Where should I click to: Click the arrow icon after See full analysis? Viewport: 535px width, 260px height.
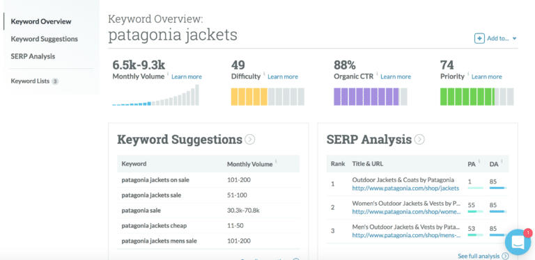click(505, 256)
